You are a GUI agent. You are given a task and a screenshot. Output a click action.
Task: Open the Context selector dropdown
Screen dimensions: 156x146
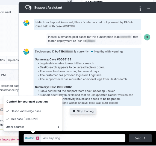pyautogui.click(x=32, y=138)
